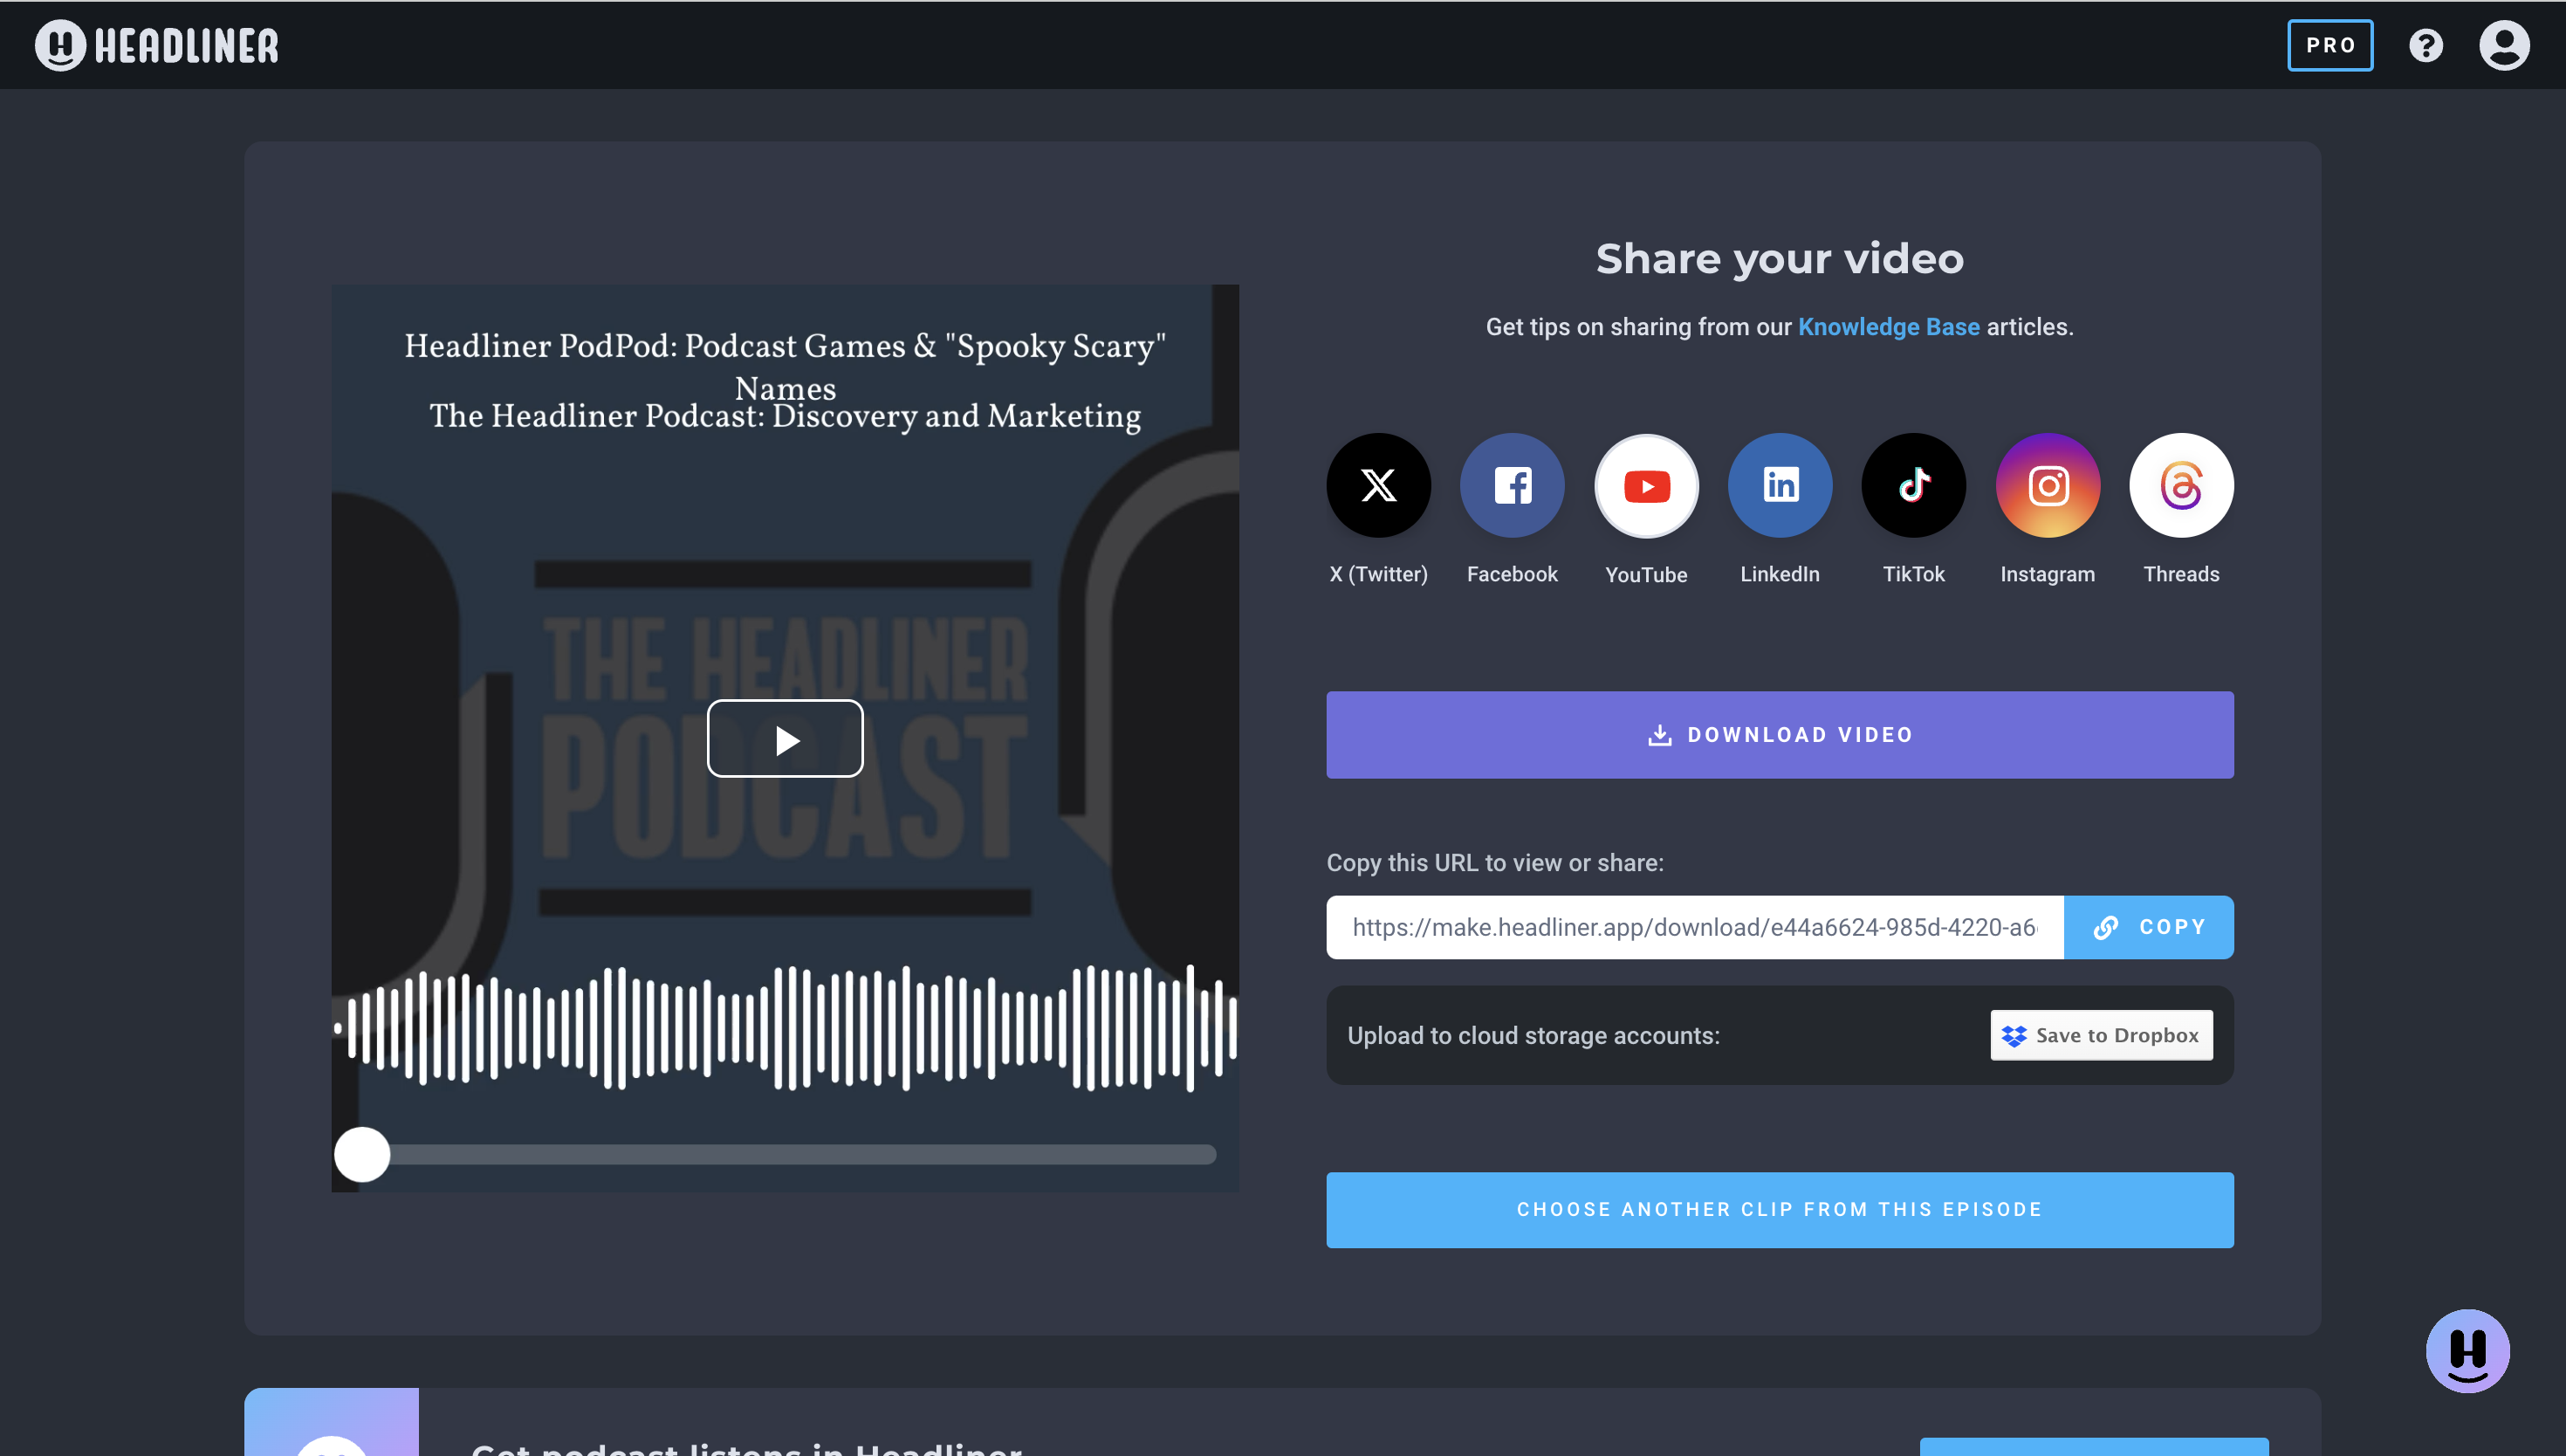
Task: Share video to TikTok
Action: pyautogui.click(x=1913, y=485)
